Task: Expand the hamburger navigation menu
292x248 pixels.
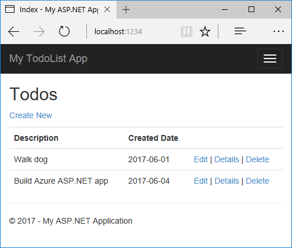Action: [270, 59]
